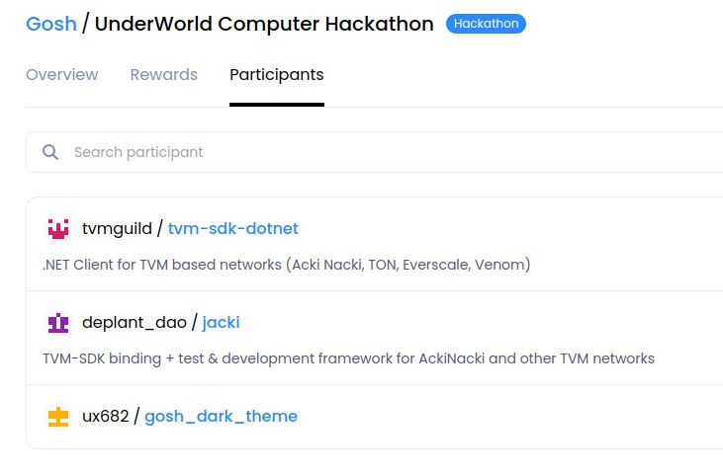Click the ux682 organization name

pos(105,417)
